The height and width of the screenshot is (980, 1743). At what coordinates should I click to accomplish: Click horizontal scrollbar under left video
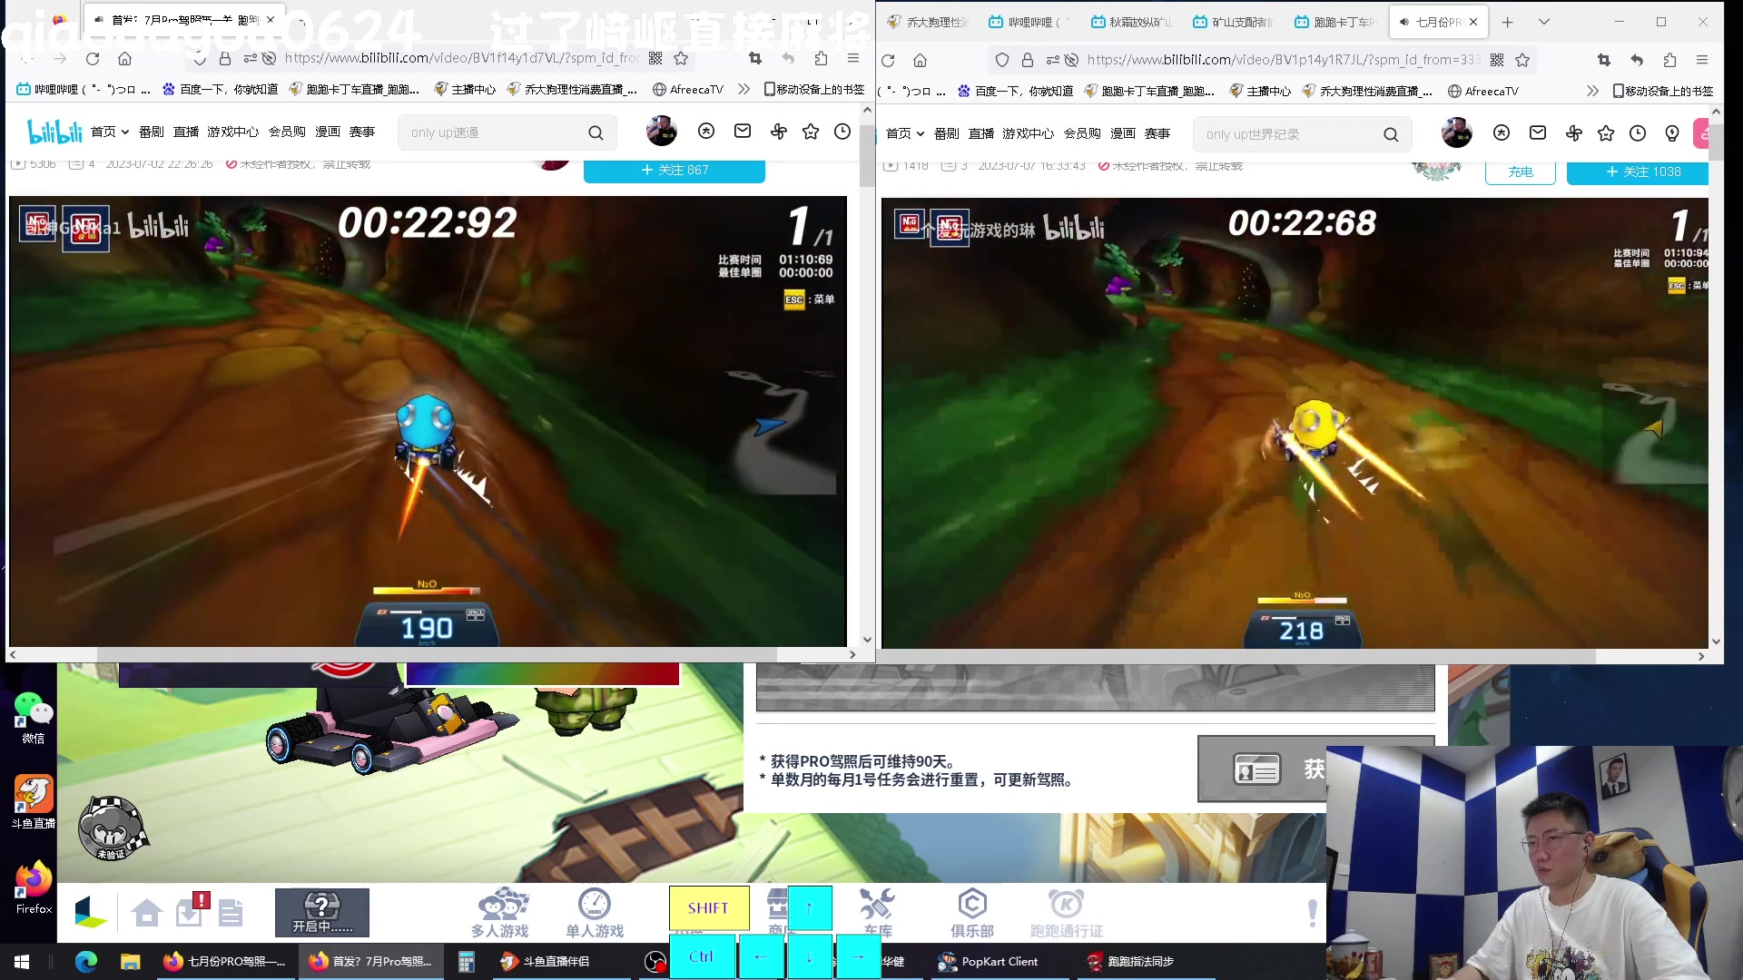436,654
